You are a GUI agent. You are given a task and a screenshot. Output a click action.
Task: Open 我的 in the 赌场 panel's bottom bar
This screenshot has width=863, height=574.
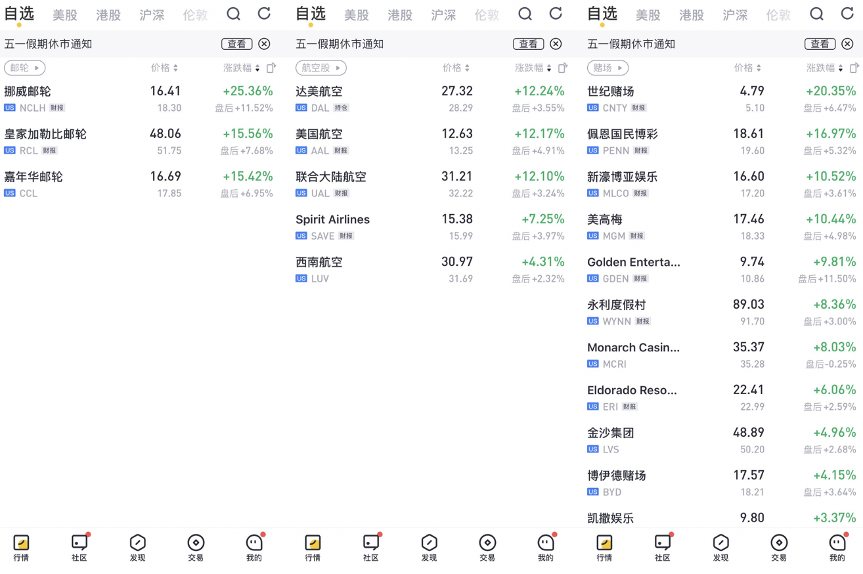[837, 548]
